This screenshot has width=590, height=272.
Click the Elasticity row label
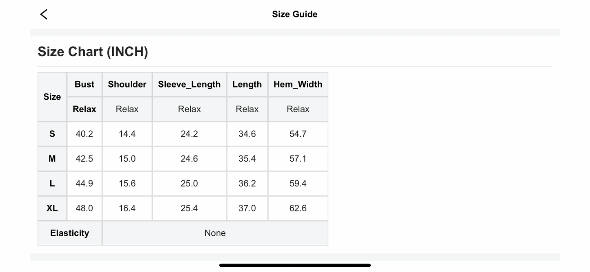tap(70, 233)
